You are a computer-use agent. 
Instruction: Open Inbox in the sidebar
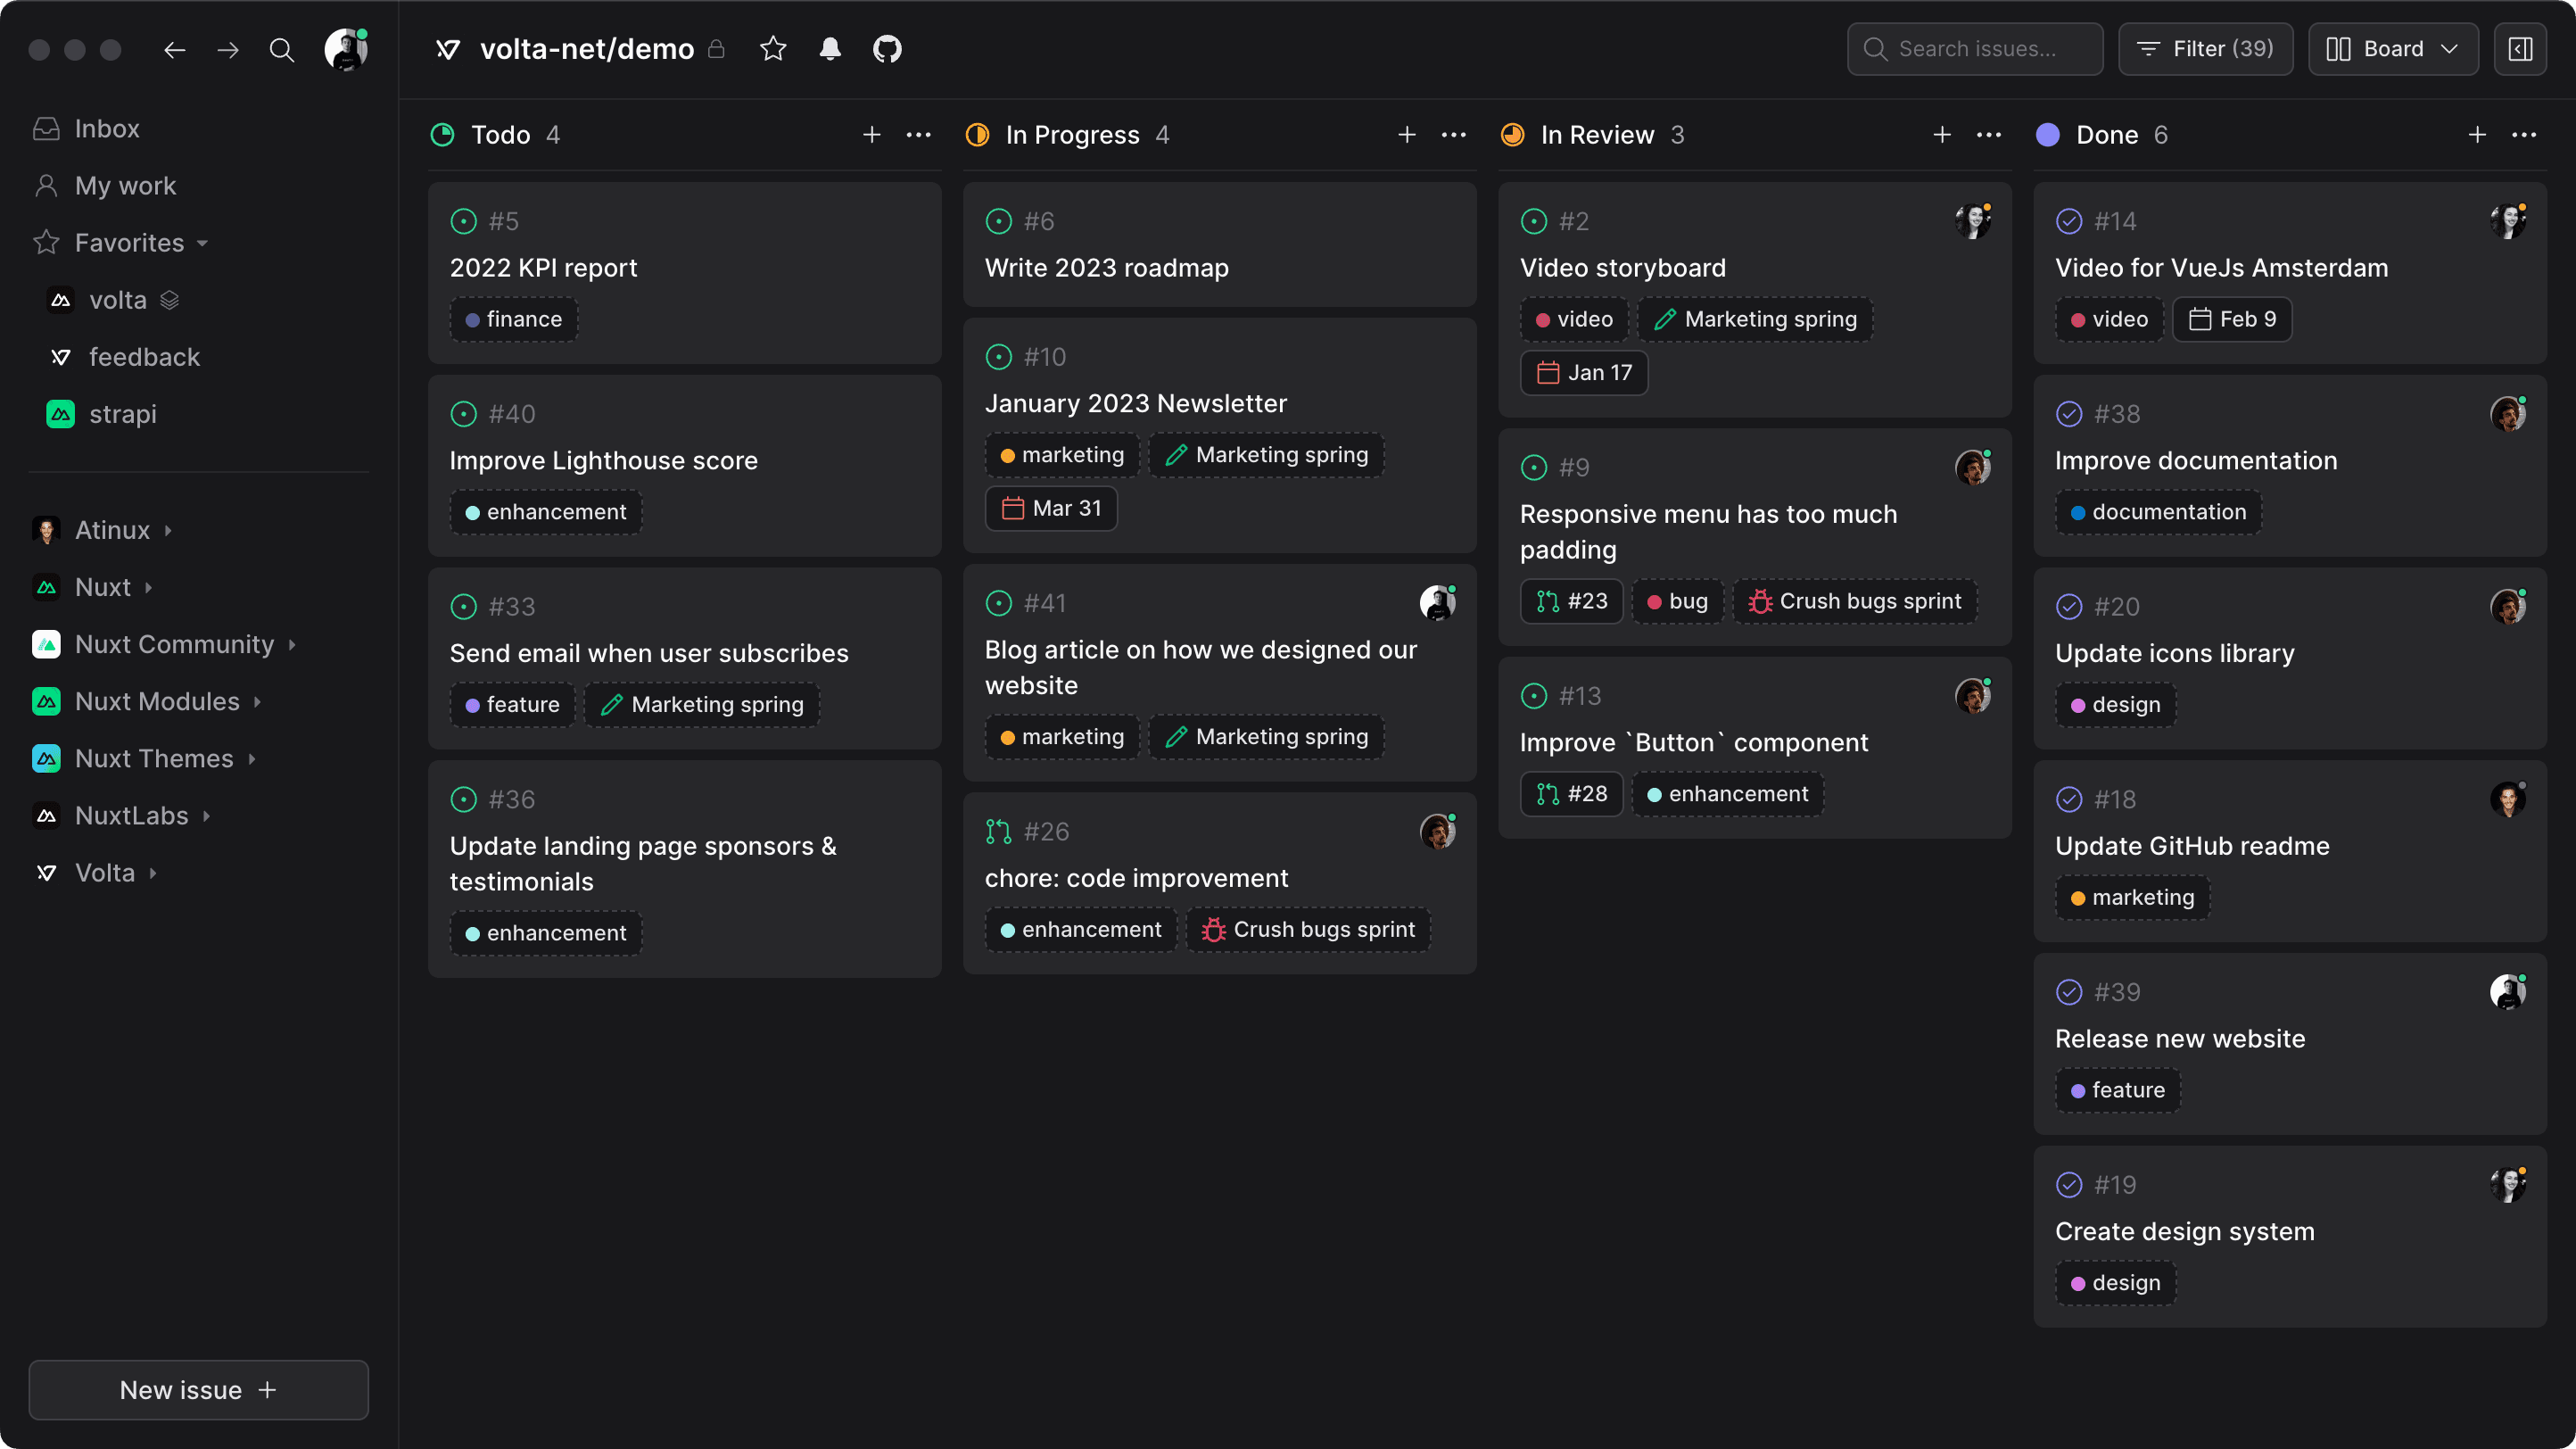click(x=106, y=129)
